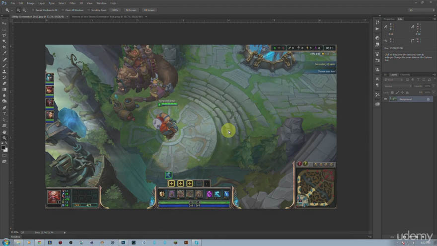Open the Adjustments panel icon in dock

click(377, 38)
